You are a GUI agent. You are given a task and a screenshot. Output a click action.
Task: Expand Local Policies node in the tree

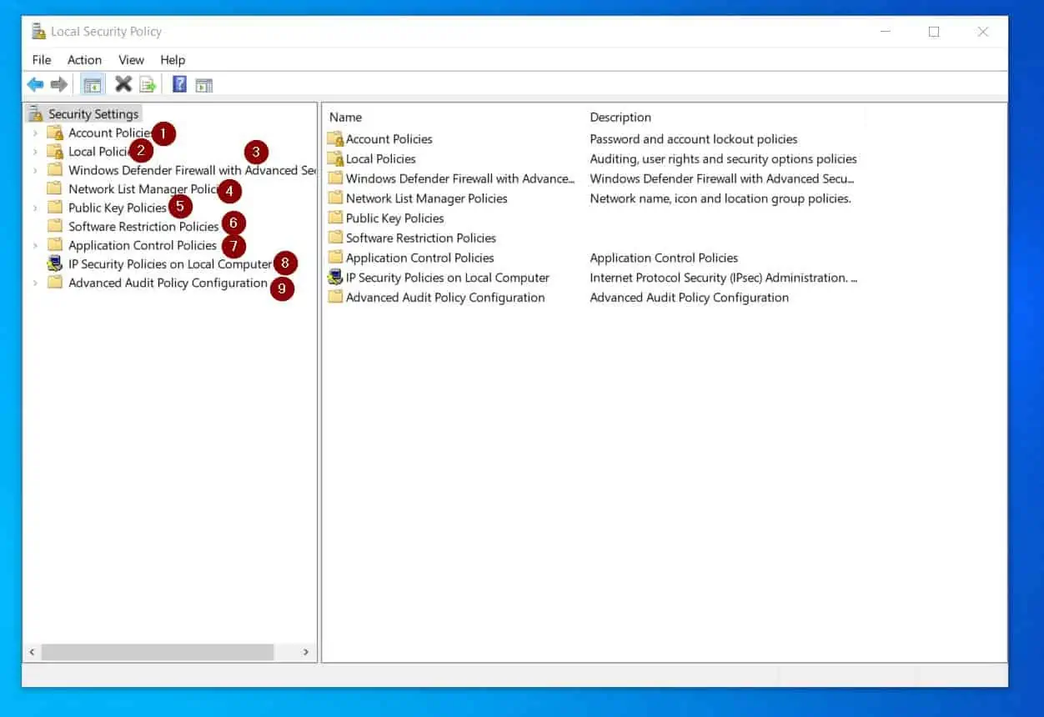(x=34, y=152)
